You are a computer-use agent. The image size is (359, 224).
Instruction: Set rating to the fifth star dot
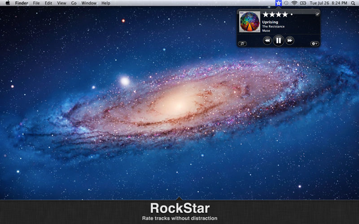[x=291, y=15]
